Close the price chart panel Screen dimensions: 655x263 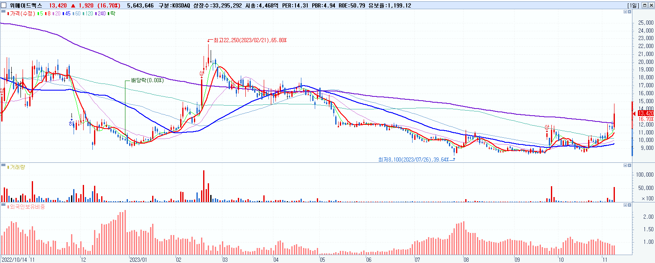coord(630,12)
